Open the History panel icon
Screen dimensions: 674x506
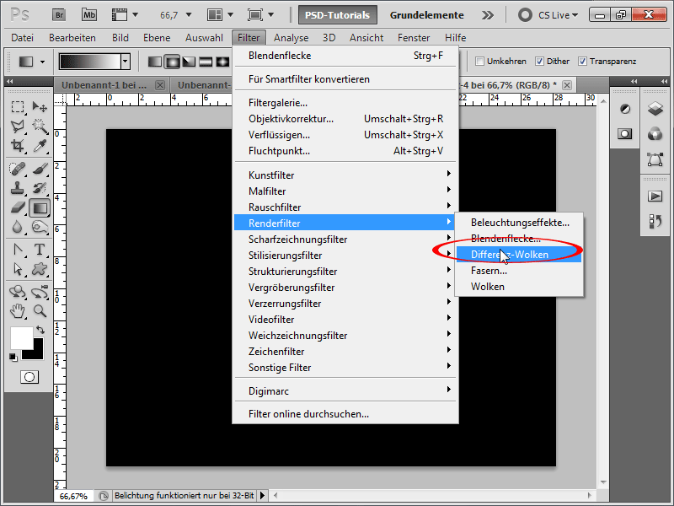pyautogui.click(x=655, y=221)
